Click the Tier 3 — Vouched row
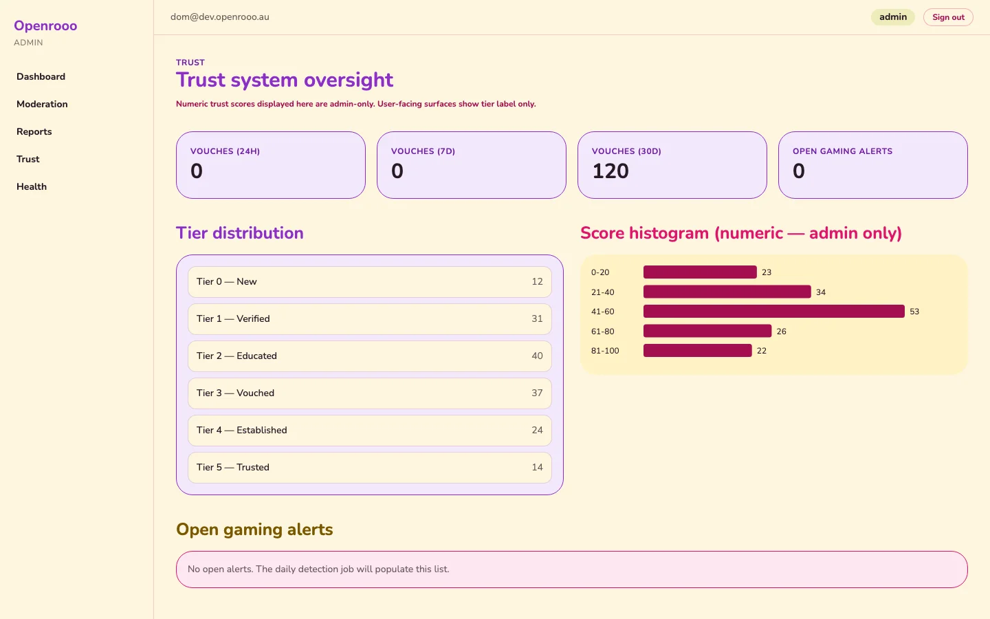Image resolution: width=990 pixels, height=619 pixels. pos(370,393)
